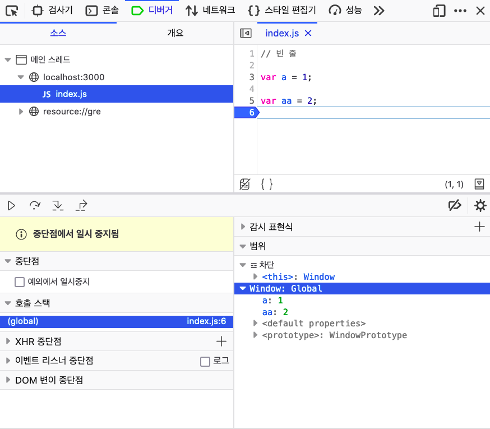Enable the 로그 log checkbox
490x429 pixels.
(x=205, y=362)
